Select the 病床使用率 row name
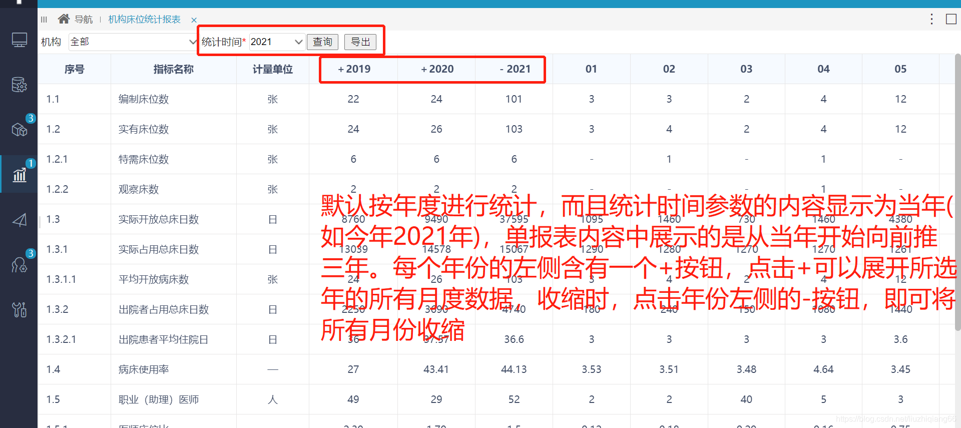This screenshot has height=428, width=961. point(144,369)
